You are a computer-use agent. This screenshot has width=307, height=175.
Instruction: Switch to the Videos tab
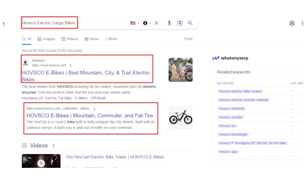[70, 39]
